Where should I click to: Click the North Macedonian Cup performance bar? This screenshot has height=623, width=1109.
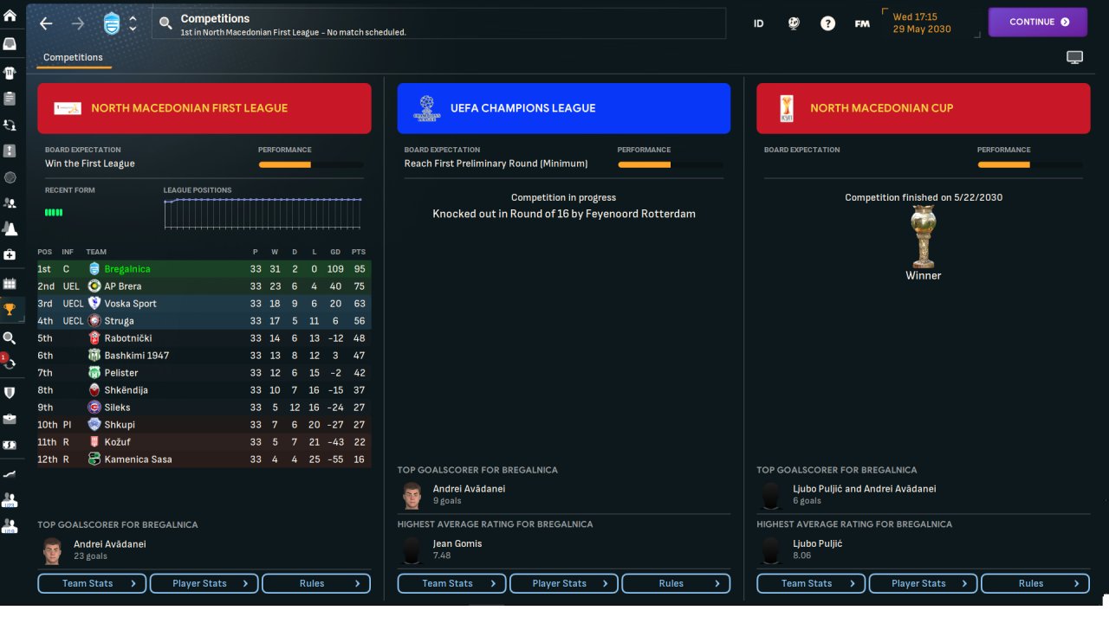tap(1030, 164)
